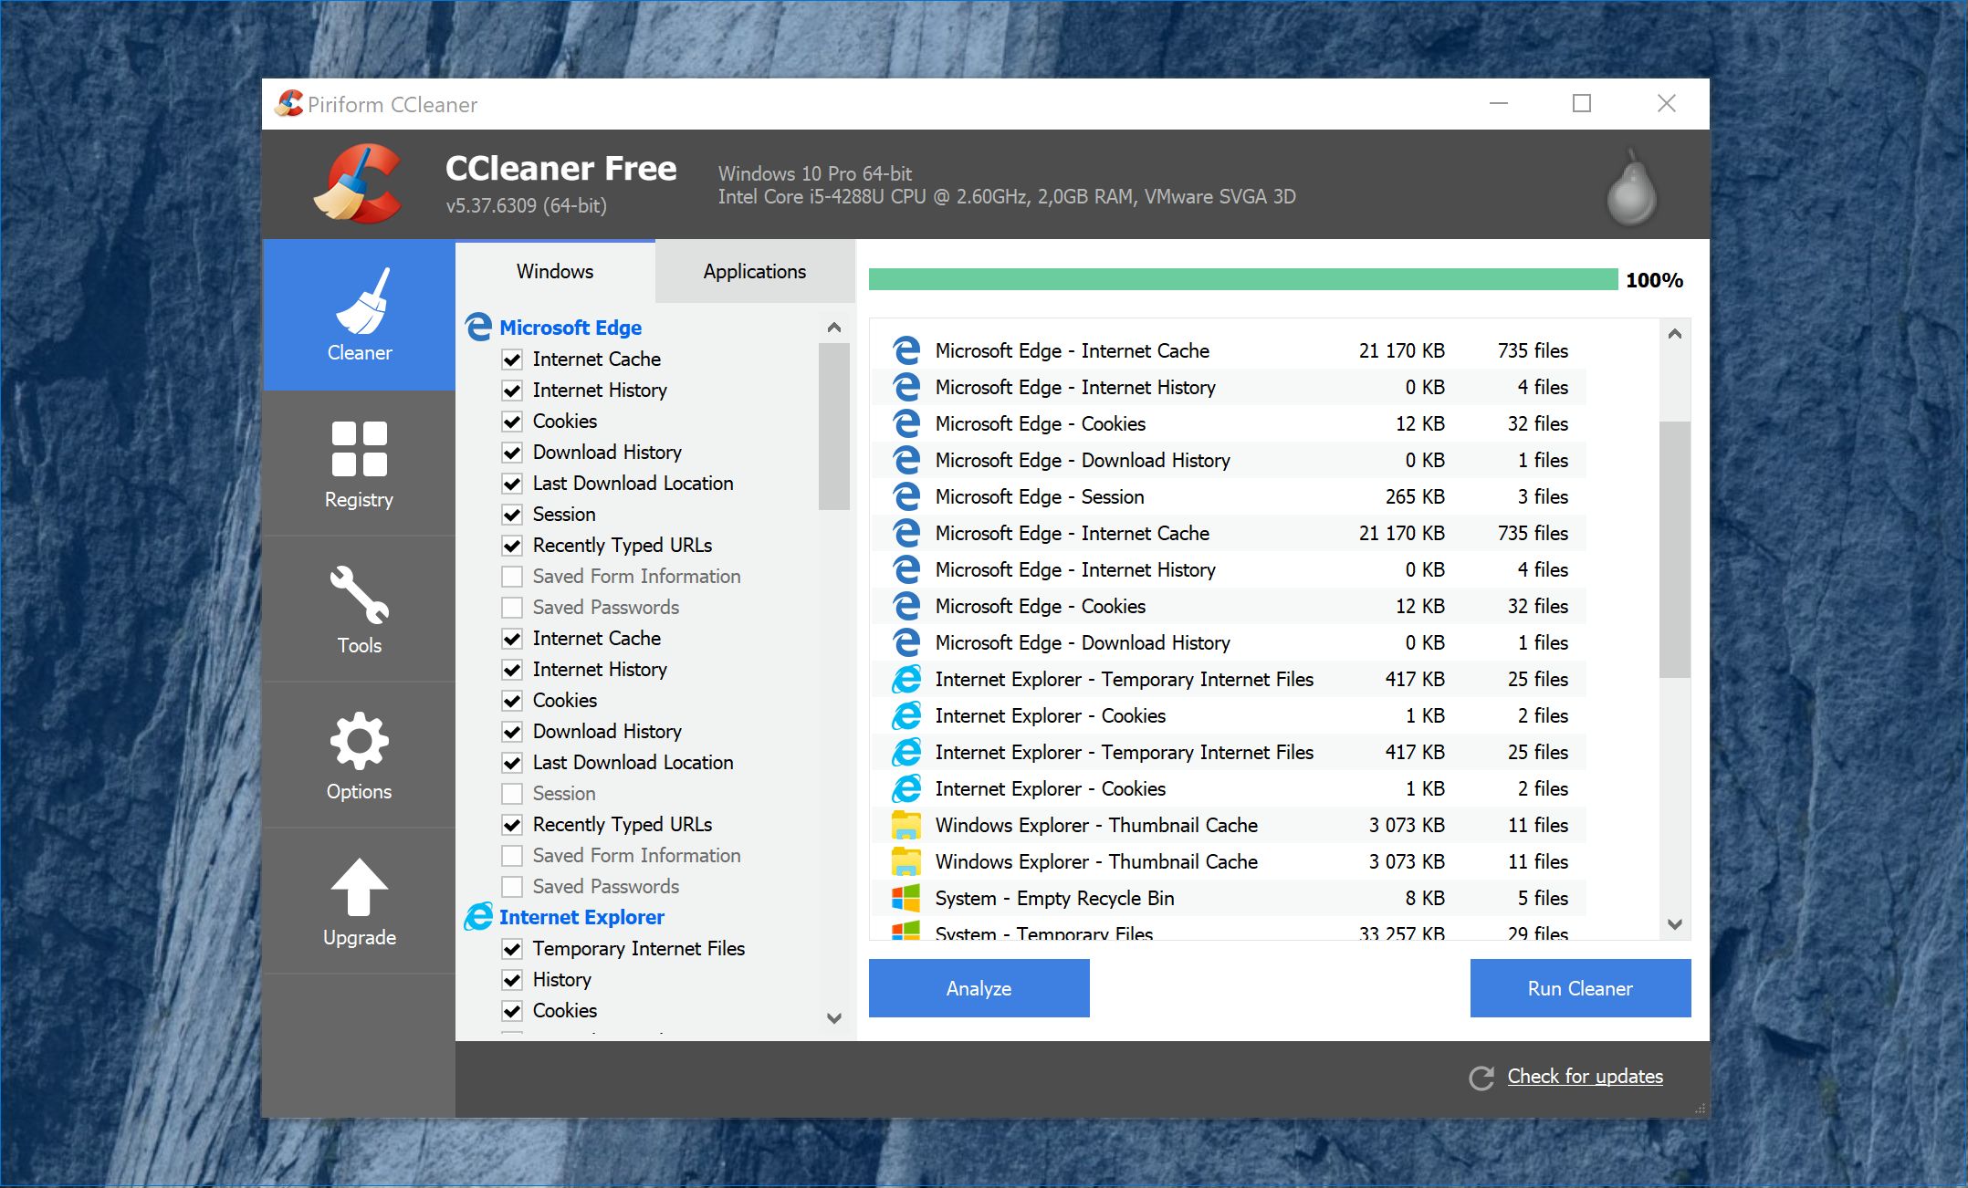
Task: Click the Upgrade arrow icon
Action: [x=359, y=888]
